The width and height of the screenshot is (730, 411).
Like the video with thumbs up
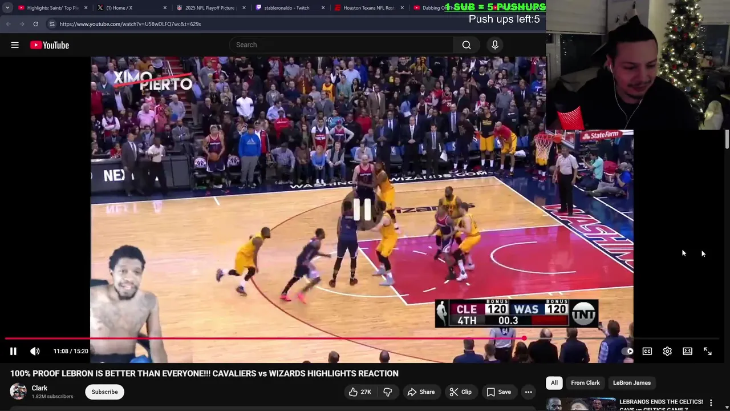(360, 392)
